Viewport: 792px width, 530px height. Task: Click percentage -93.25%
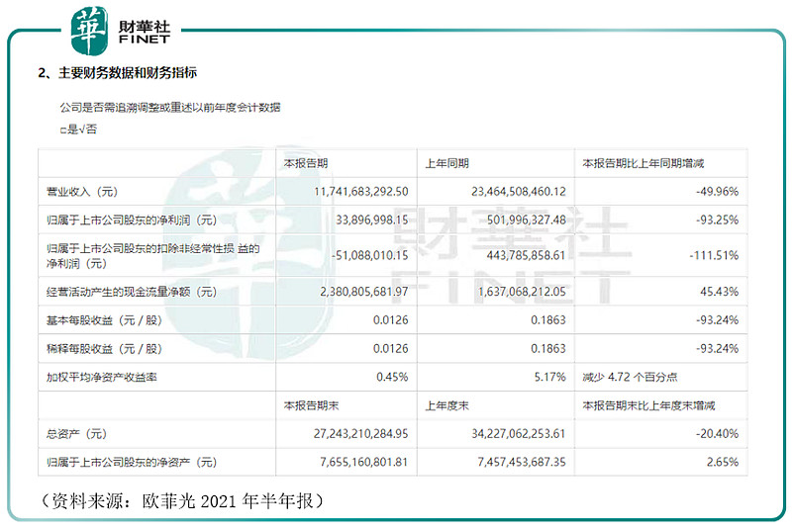point(717,221)
